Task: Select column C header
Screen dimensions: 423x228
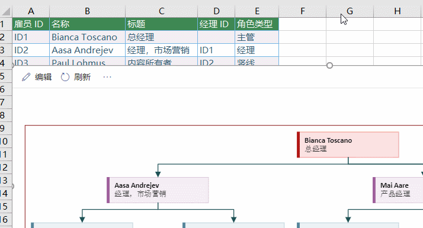Action: (161, 11)
